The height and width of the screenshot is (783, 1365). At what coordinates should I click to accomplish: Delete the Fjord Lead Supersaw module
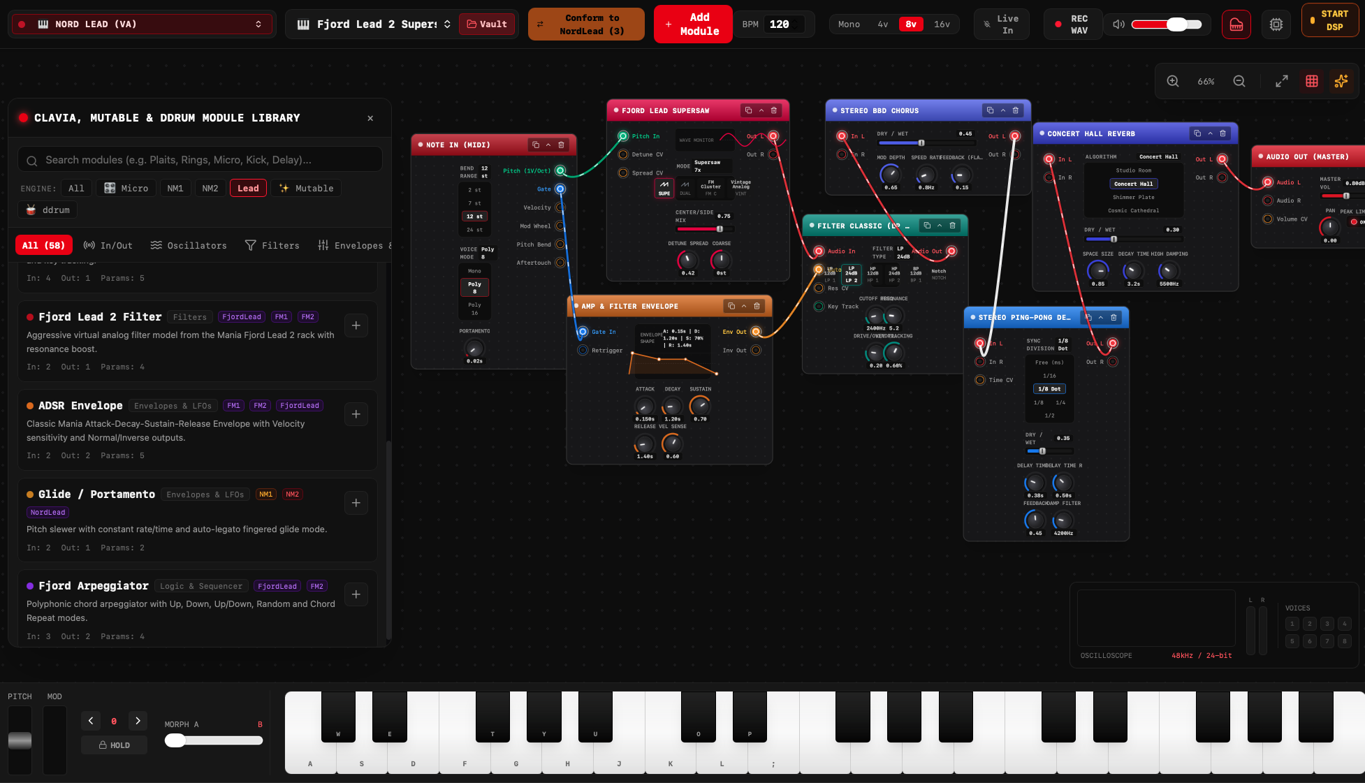click(774, 110)
